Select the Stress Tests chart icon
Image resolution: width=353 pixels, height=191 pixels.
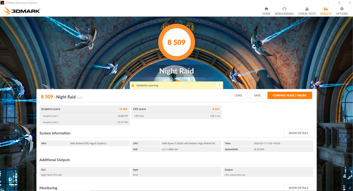(x=307, y=9)
